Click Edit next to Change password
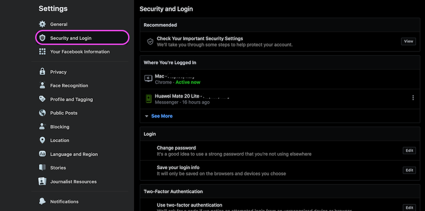Screen dimensions: 425x211 pyautogui.click(x=409, y=150)
